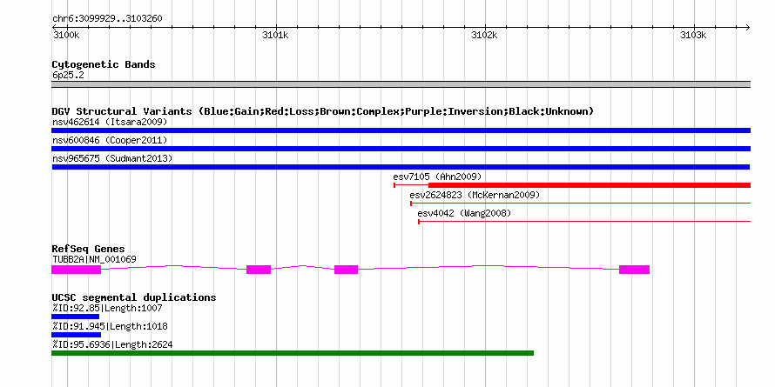Click the TUBB2A|NM_001069 gene label
Screen dimensions: 775x387
94,259
